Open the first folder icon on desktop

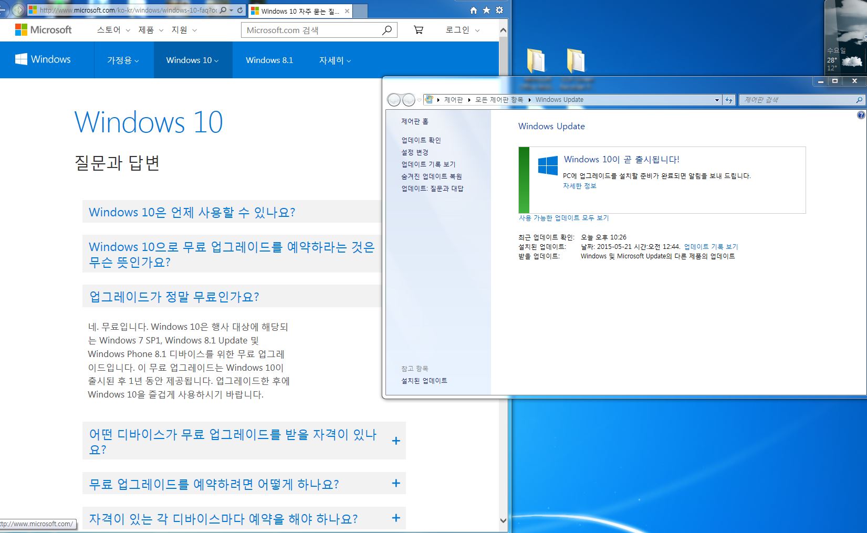point(536,61)
